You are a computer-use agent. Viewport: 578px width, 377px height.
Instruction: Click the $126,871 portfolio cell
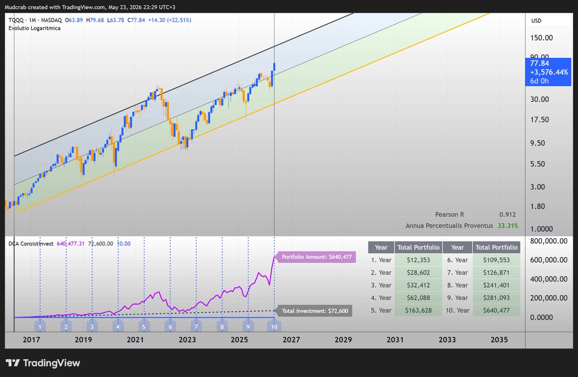point(497,272)
